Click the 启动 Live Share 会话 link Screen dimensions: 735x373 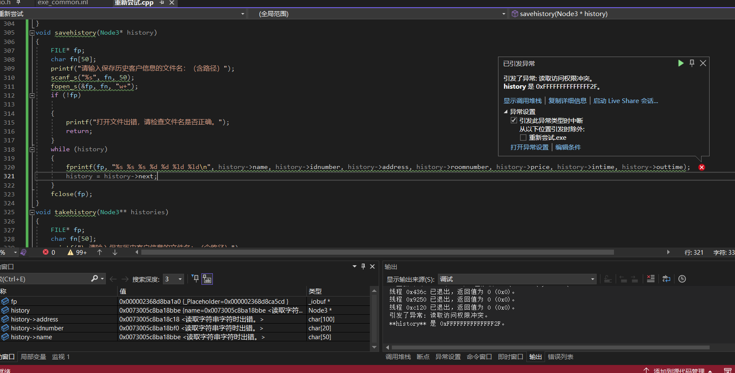625,101
